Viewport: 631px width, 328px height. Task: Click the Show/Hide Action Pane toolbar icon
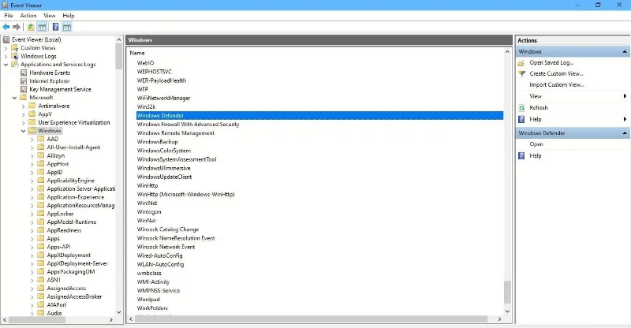click(x=67, y=27)
